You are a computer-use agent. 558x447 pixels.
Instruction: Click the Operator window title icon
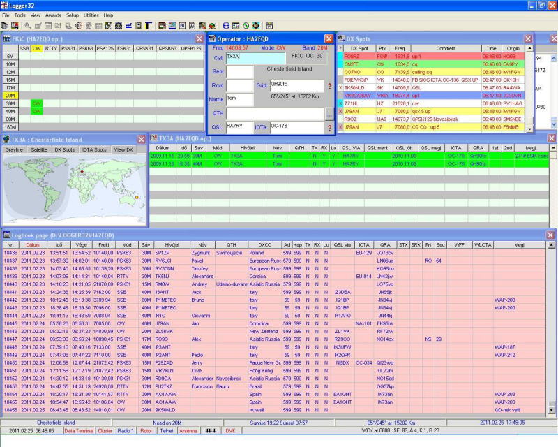212,38
